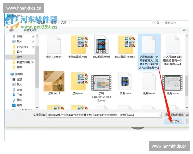Screen dimensions: 193x154
Task: Open the 组织 menu
Action: click(13, 30)
